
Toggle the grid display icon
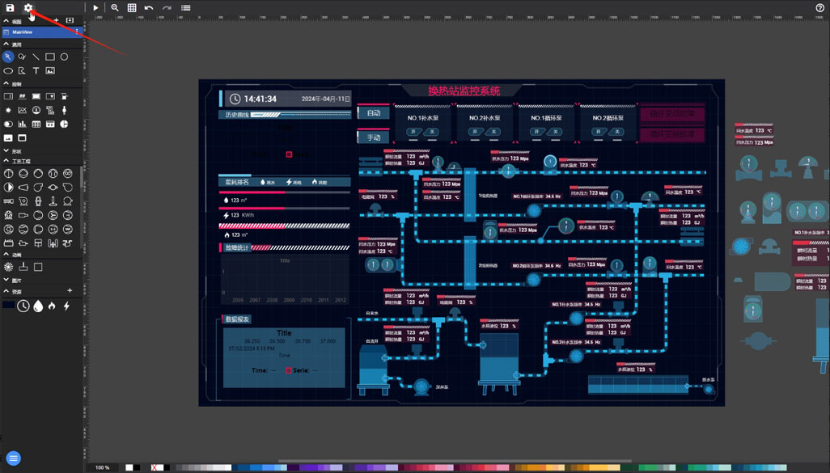click(x=132, y=8)
